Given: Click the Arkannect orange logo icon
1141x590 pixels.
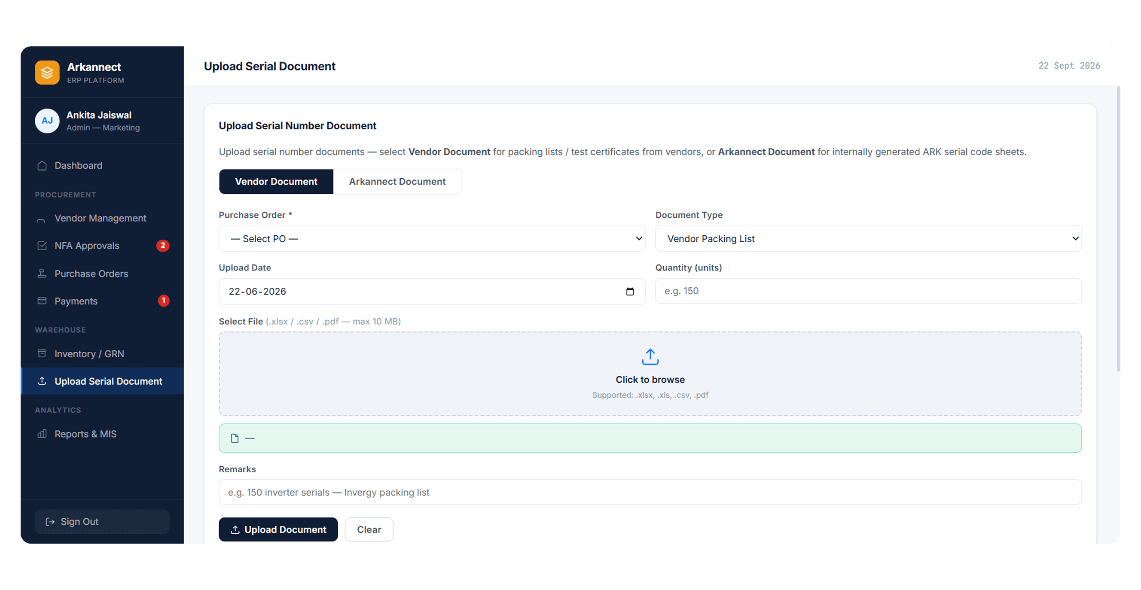Looking at the screenshot, I should coord(47,73).
